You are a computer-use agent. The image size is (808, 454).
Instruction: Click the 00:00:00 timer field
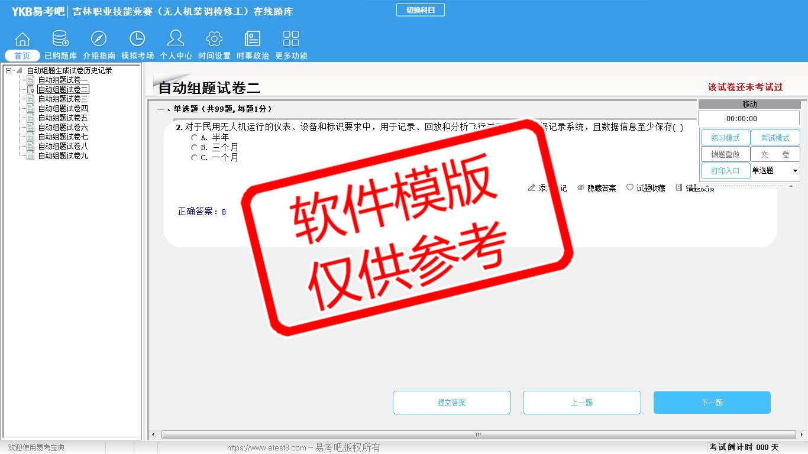click(x=749, y=118)
